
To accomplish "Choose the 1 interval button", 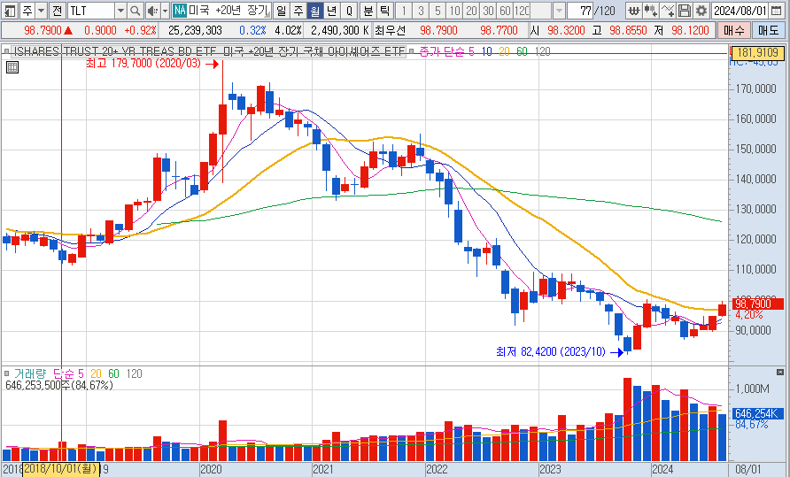I will [404, 11].
